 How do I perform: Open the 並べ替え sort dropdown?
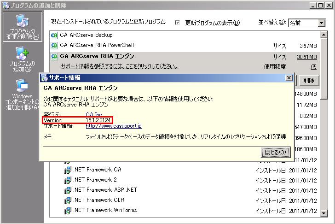tap(321, 23)
